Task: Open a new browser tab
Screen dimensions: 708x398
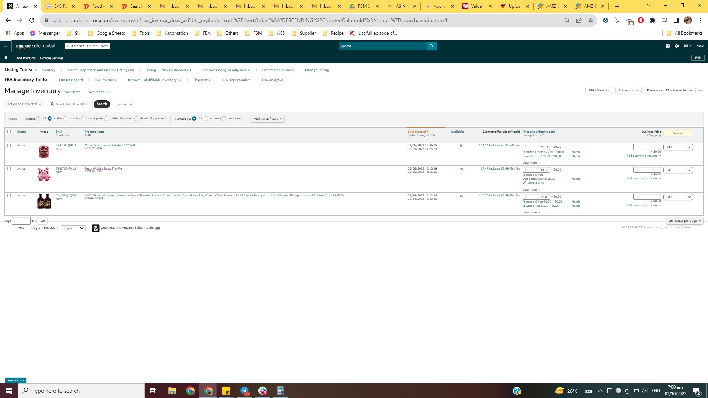Action: coord(617,6)
